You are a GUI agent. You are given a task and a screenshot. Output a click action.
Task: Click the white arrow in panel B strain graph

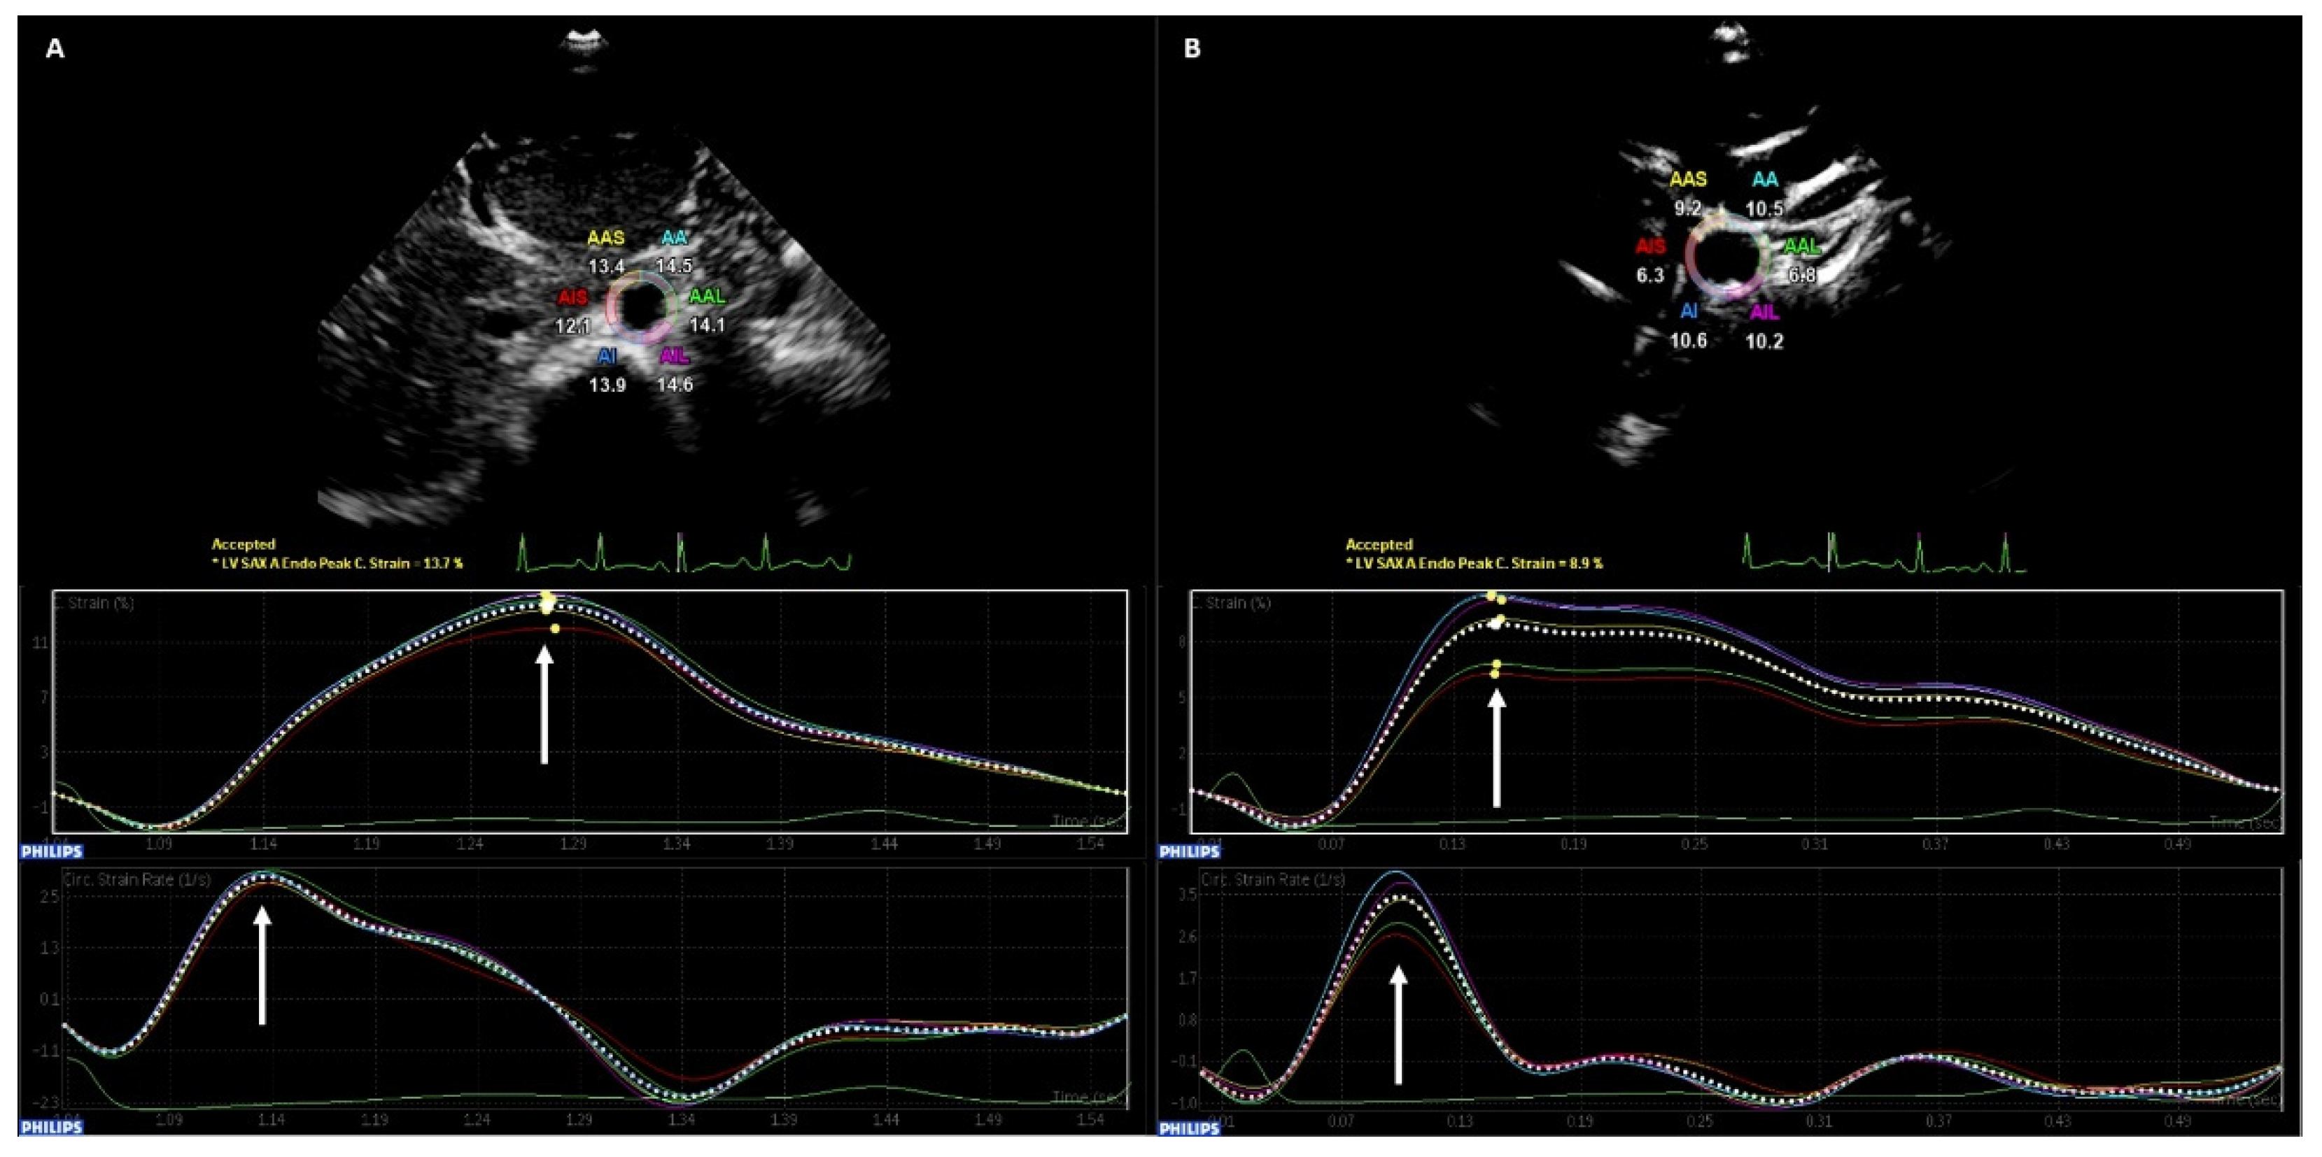pos(1496,748)
